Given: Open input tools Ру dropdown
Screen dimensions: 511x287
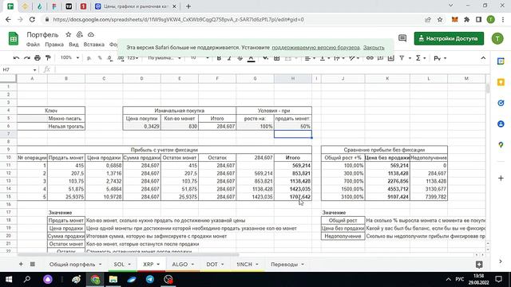Looking at the screenshot, I should 440,58.
